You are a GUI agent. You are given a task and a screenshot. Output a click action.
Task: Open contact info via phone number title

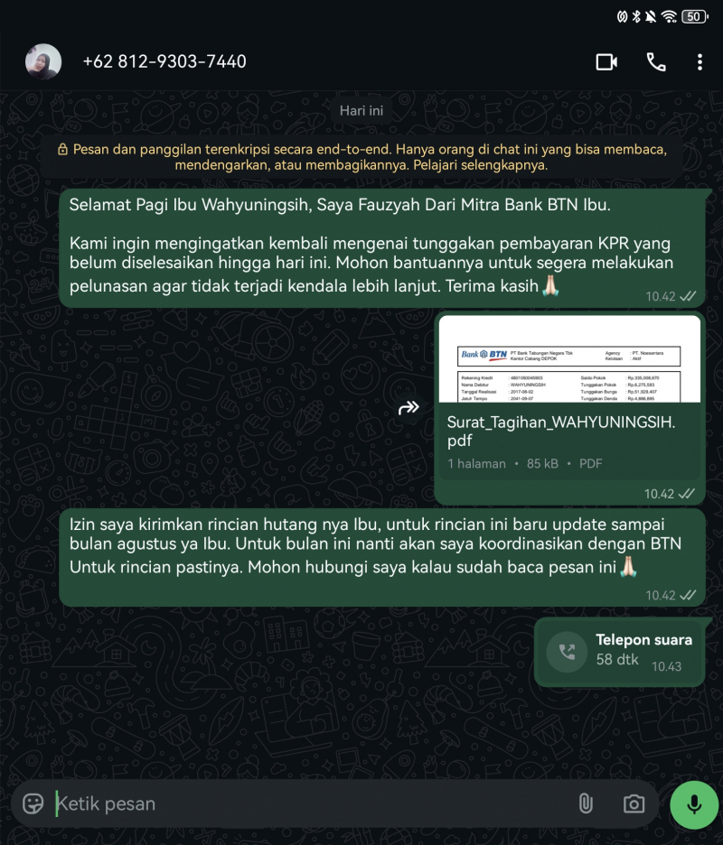(164, 61)
